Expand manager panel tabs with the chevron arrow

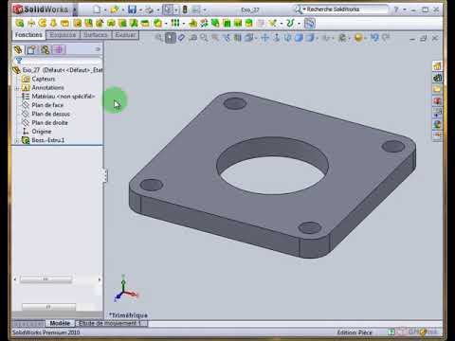click(x=98, y=49)
